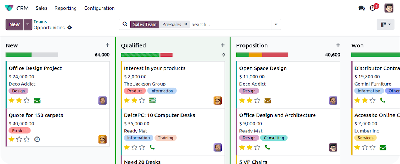Click the phone icon on DeltaPC: 10 Computer Desks

[152, 148]
